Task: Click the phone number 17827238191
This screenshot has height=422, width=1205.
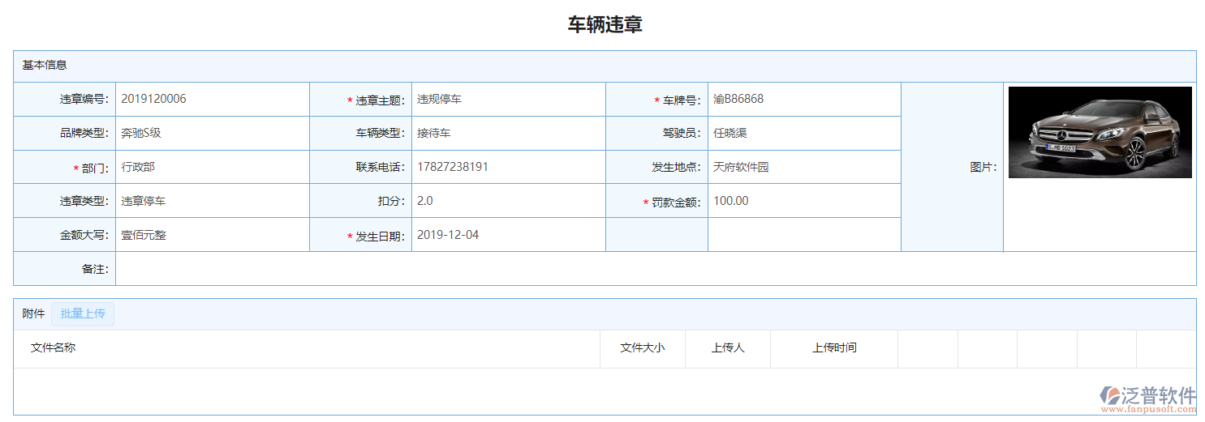Action: tap(453, 167)
